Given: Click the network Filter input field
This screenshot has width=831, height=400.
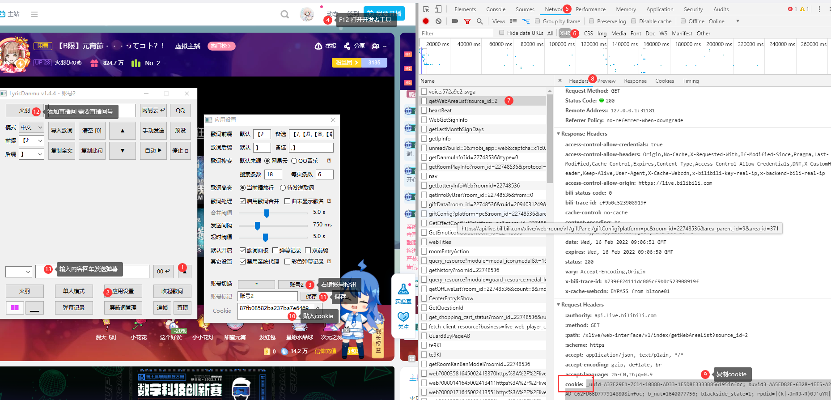Looking at the screenshot, I should pos(456,34).
